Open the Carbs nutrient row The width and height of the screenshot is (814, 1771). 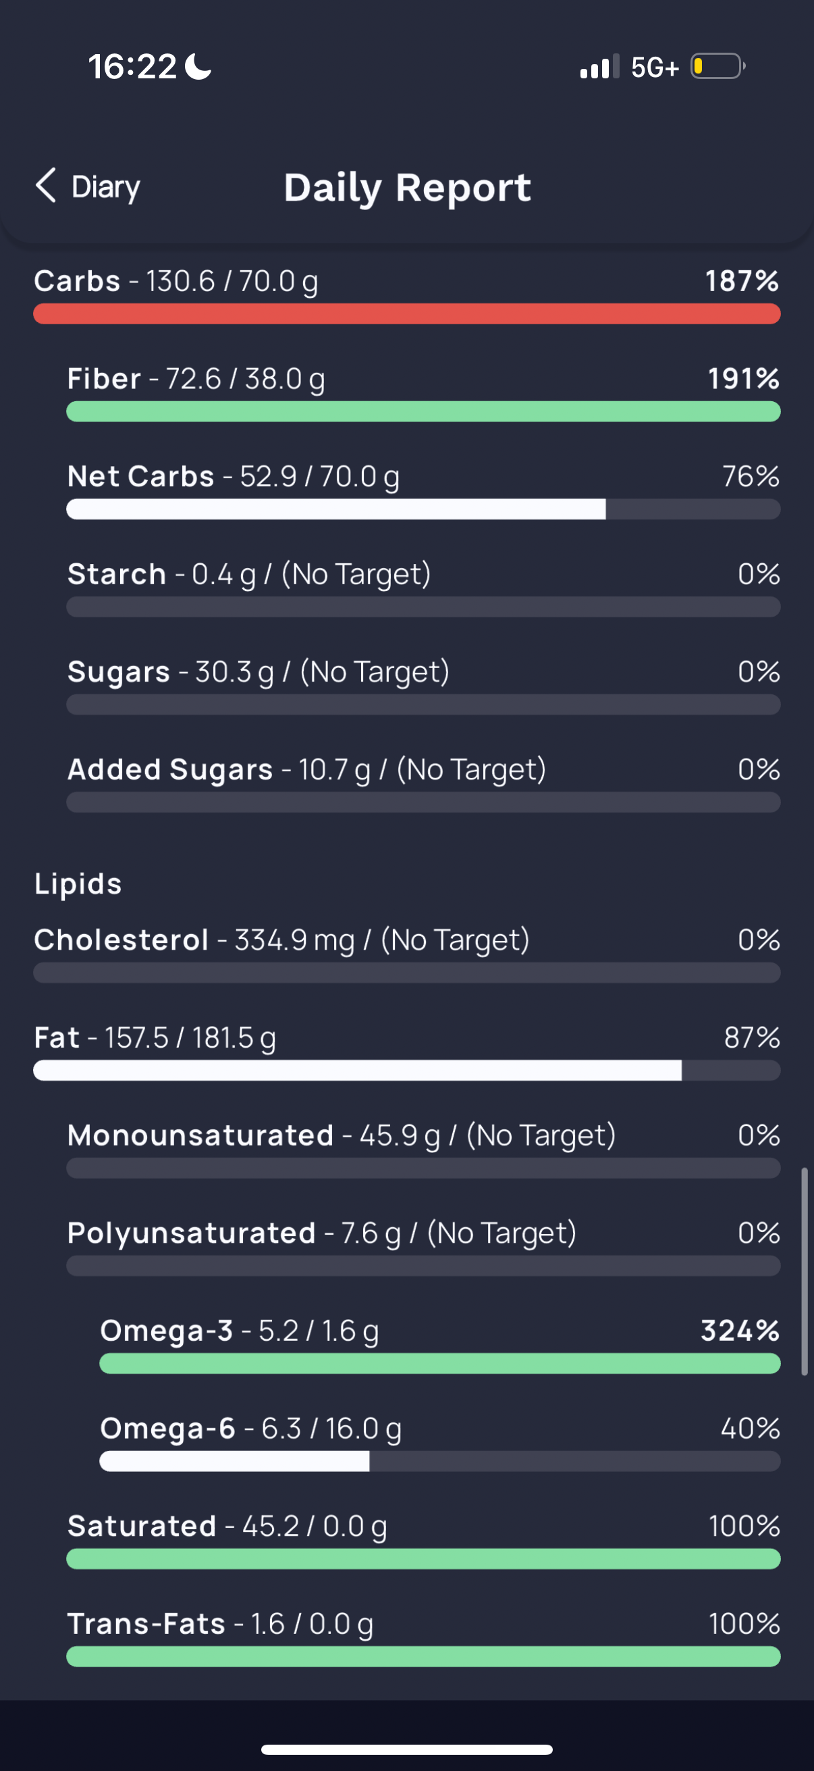click(x=406, y=296)
